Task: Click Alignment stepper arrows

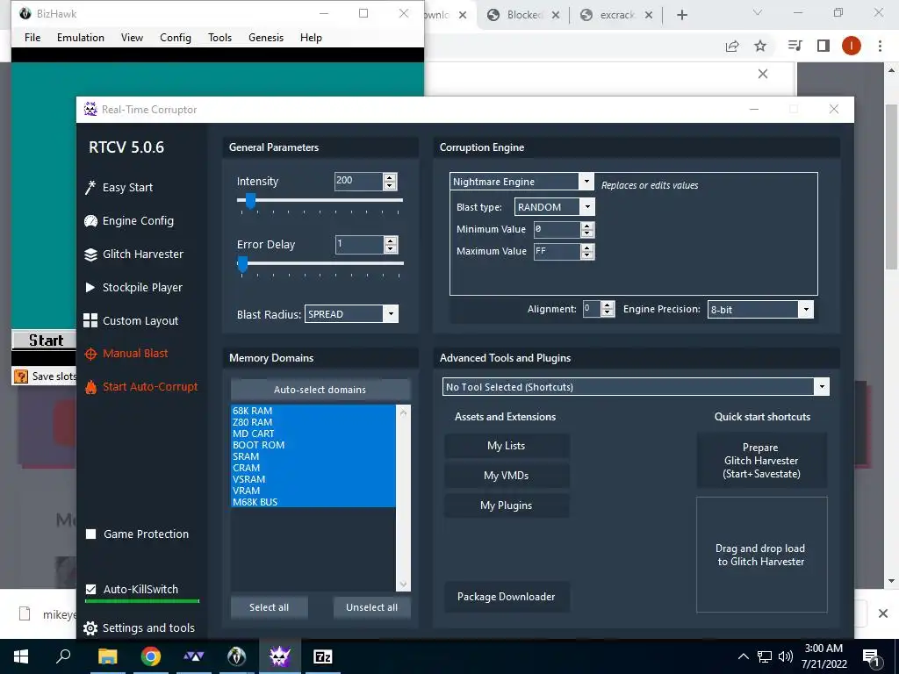Action: (x=608, y=309)
